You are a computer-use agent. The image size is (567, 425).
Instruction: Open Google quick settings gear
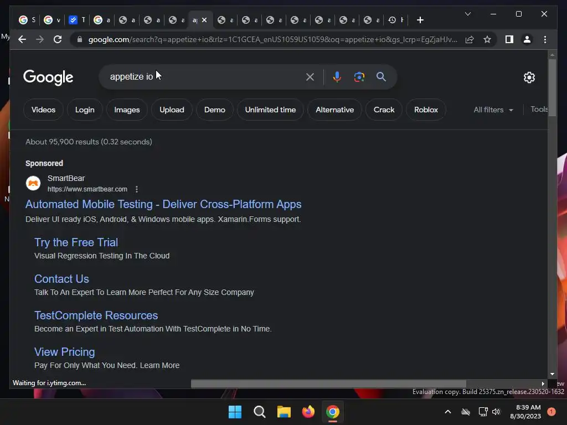[529, 77]
